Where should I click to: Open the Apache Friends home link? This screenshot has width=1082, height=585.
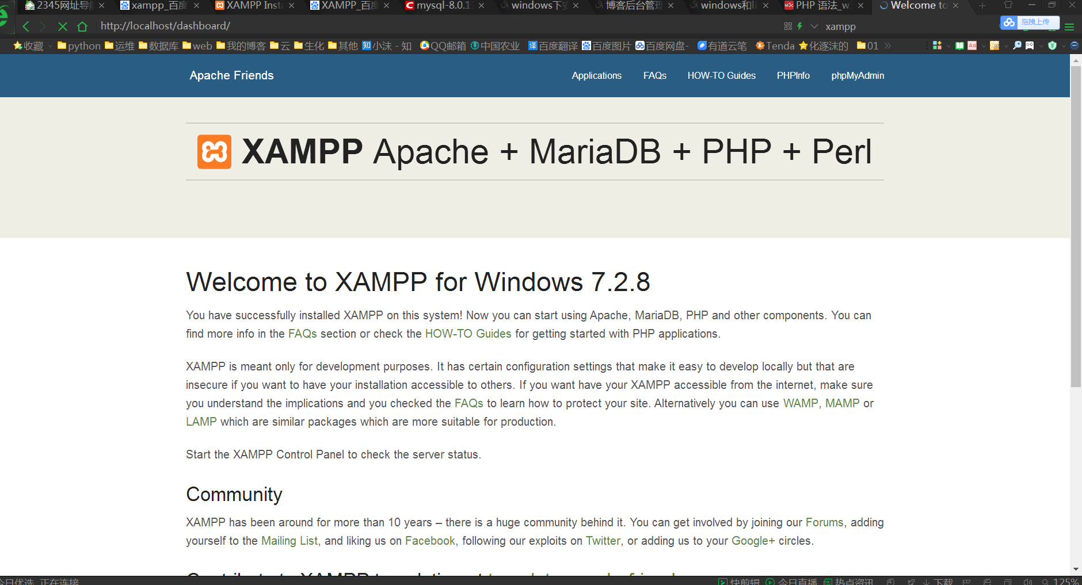tap(231, 75)
